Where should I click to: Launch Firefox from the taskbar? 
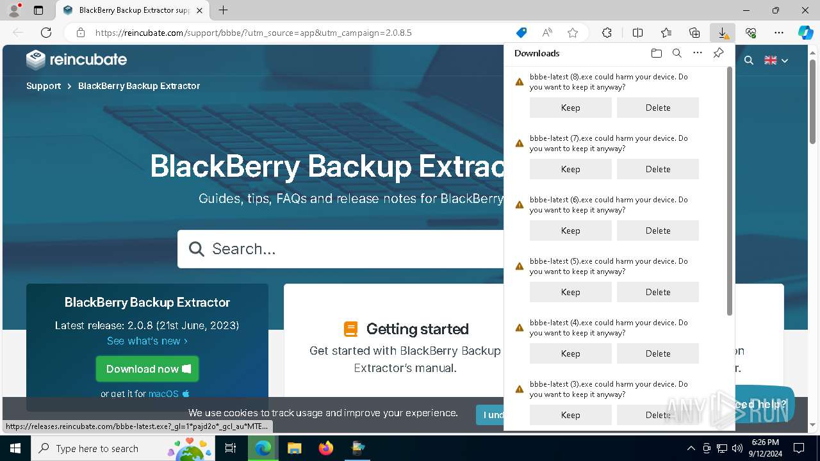pyautogui.click(x=326, y=448)
